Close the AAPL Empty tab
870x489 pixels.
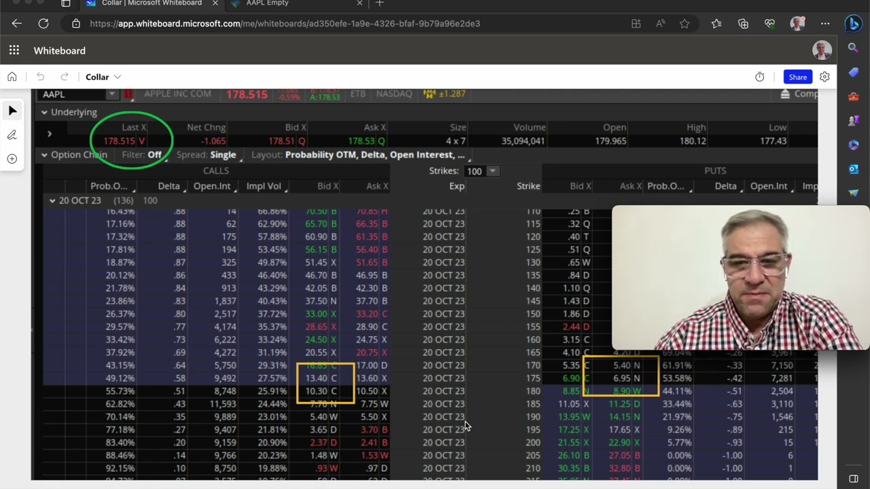[360, 3]
